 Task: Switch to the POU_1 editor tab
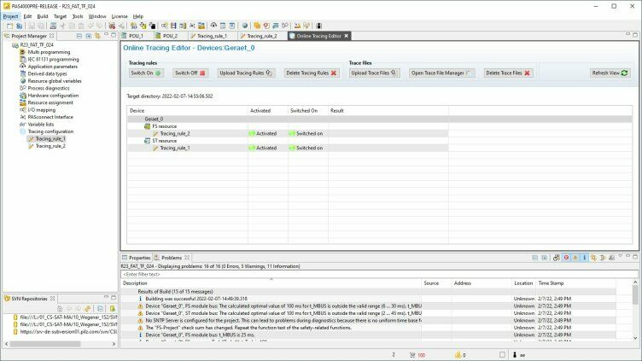tap(137, 36)
